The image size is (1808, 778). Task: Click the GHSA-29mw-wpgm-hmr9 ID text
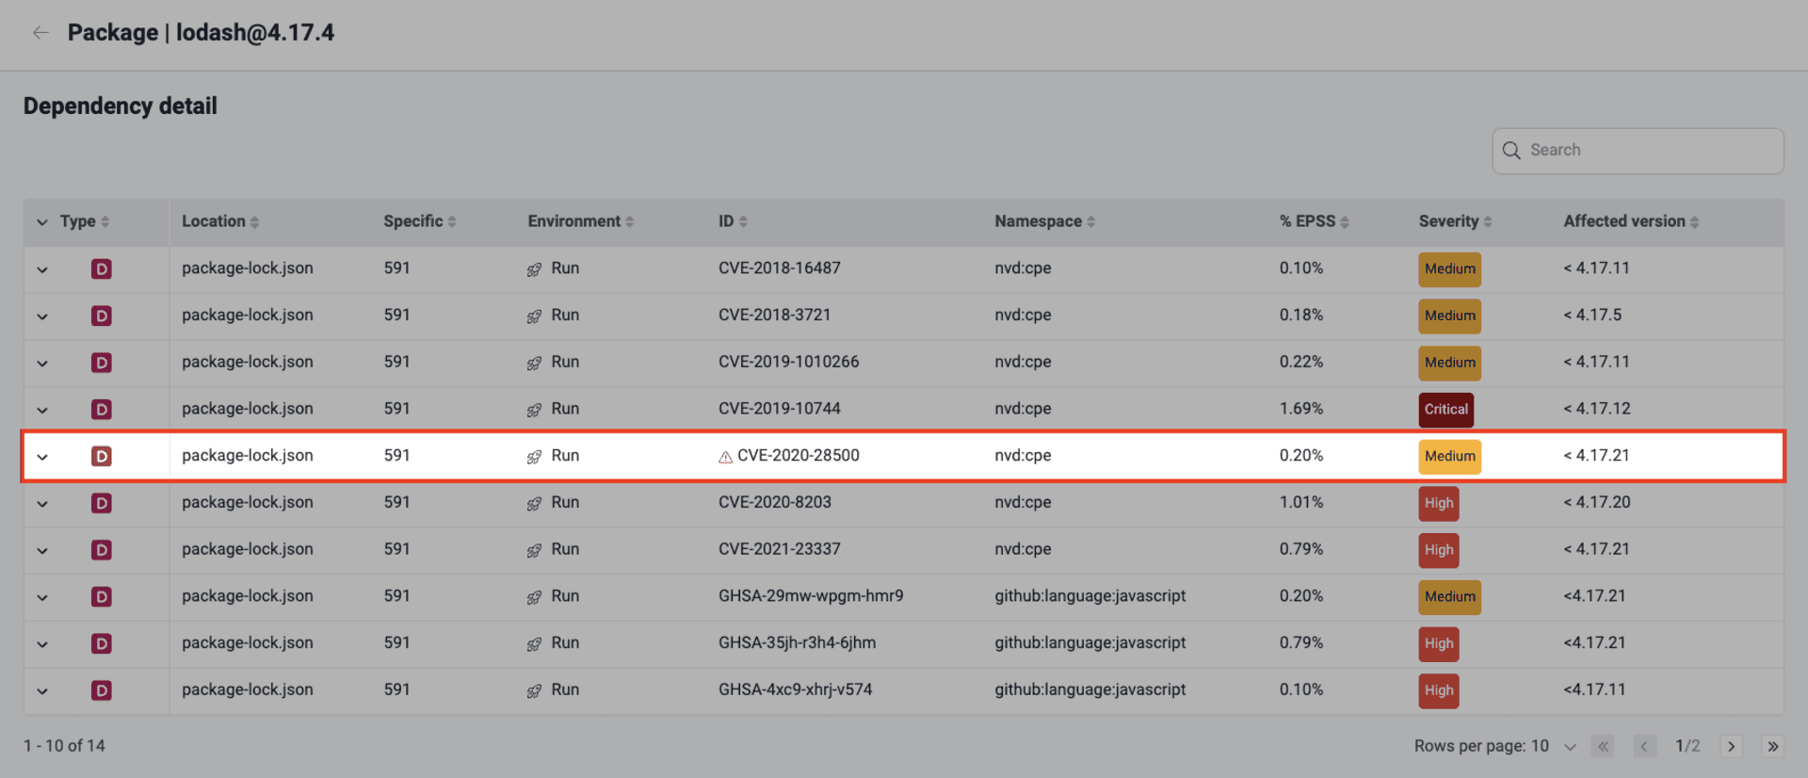811,596
